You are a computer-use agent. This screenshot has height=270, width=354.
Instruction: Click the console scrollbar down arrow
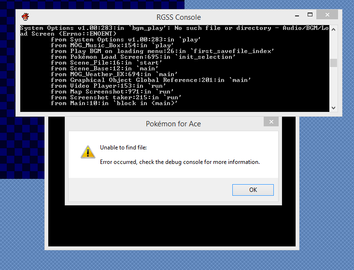[x=333, y=108]
